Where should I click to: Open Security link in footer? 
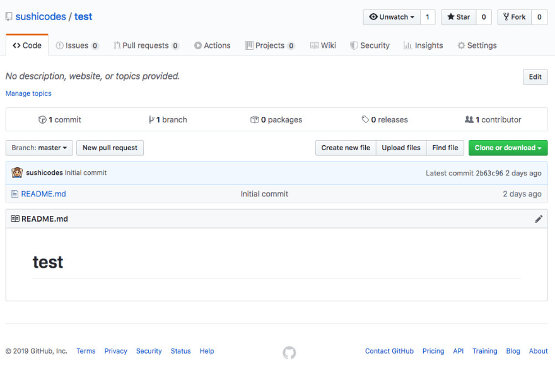tap(149, 351)
